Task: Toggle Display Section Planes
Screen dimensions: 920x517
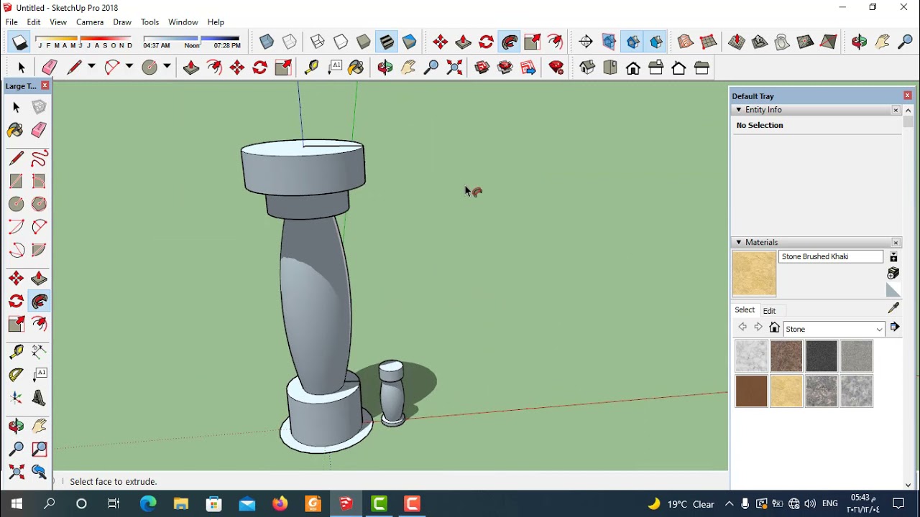Action: pyautogui.click(x=609, y=42)
